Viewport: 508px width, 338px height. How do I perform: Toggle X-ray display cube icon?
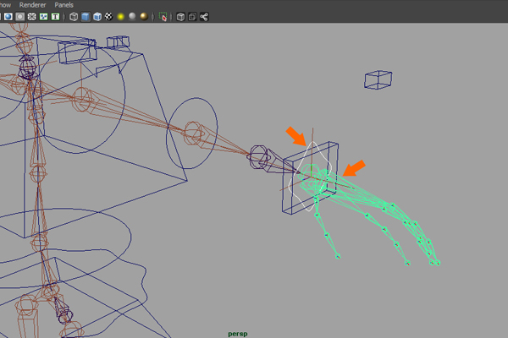coord(180,17)
